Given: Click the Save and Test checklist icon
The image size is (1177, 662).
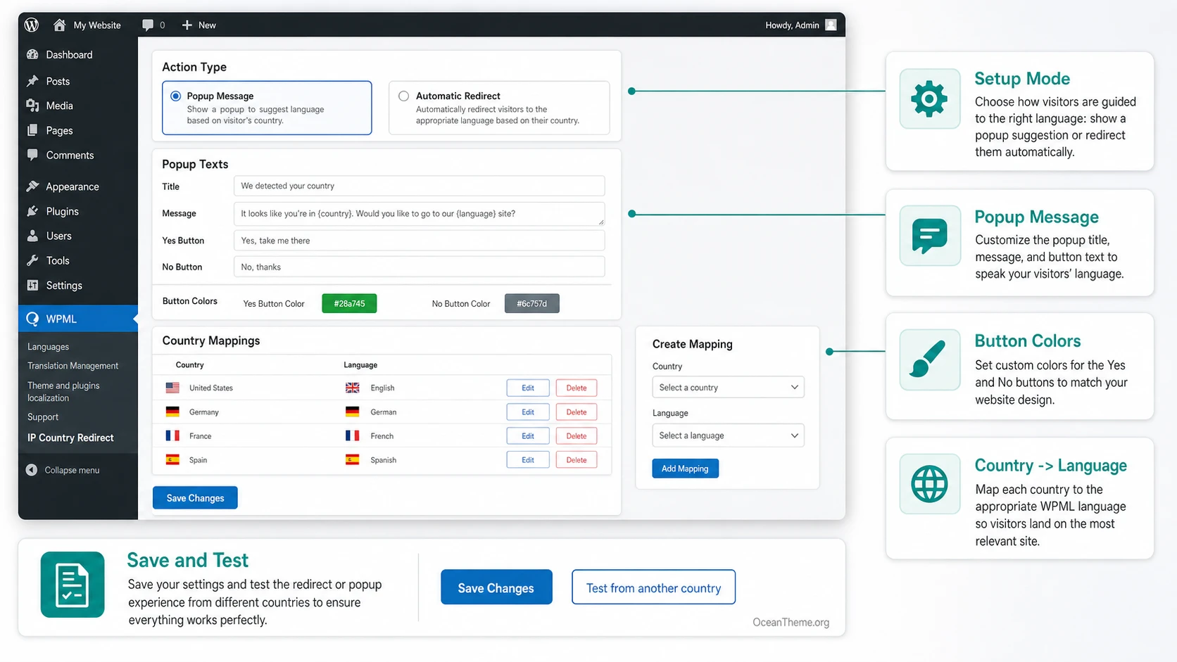Looking at the screenshot, I should click(x=73, y=585).
